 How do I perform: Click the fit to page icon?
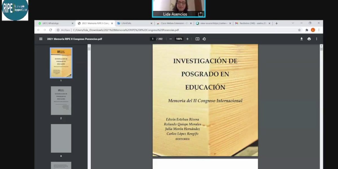click(197, 39)
